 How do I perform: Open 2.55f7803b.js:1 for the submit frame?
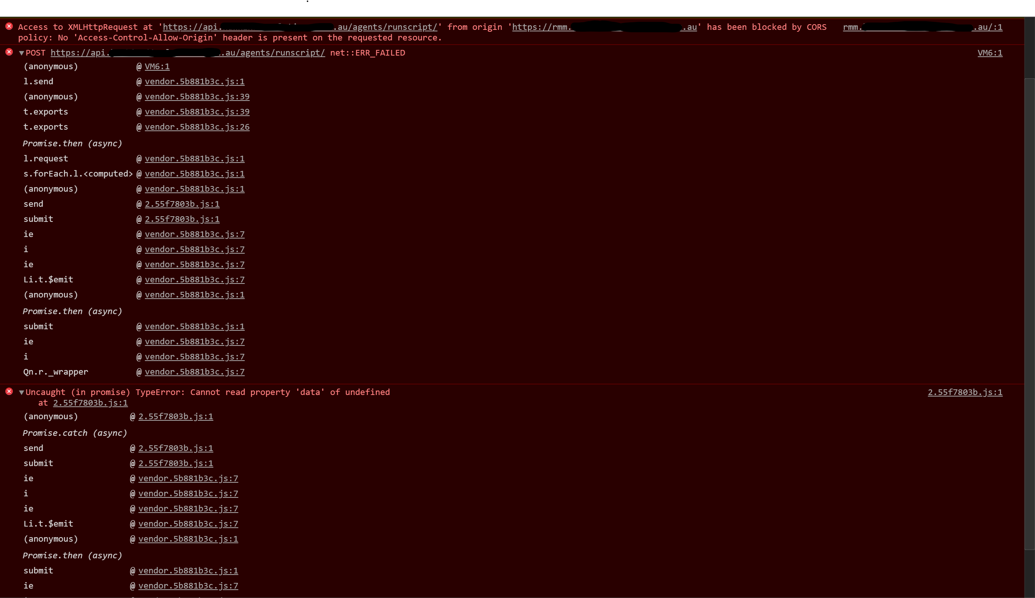(x=182, y=219)
